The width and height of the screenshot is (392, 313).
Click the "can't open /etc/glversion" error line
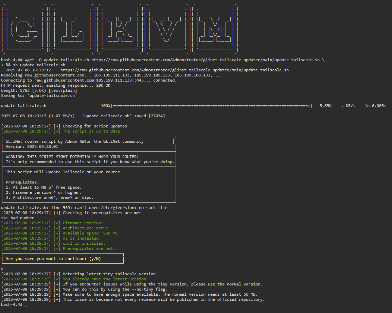84,208
